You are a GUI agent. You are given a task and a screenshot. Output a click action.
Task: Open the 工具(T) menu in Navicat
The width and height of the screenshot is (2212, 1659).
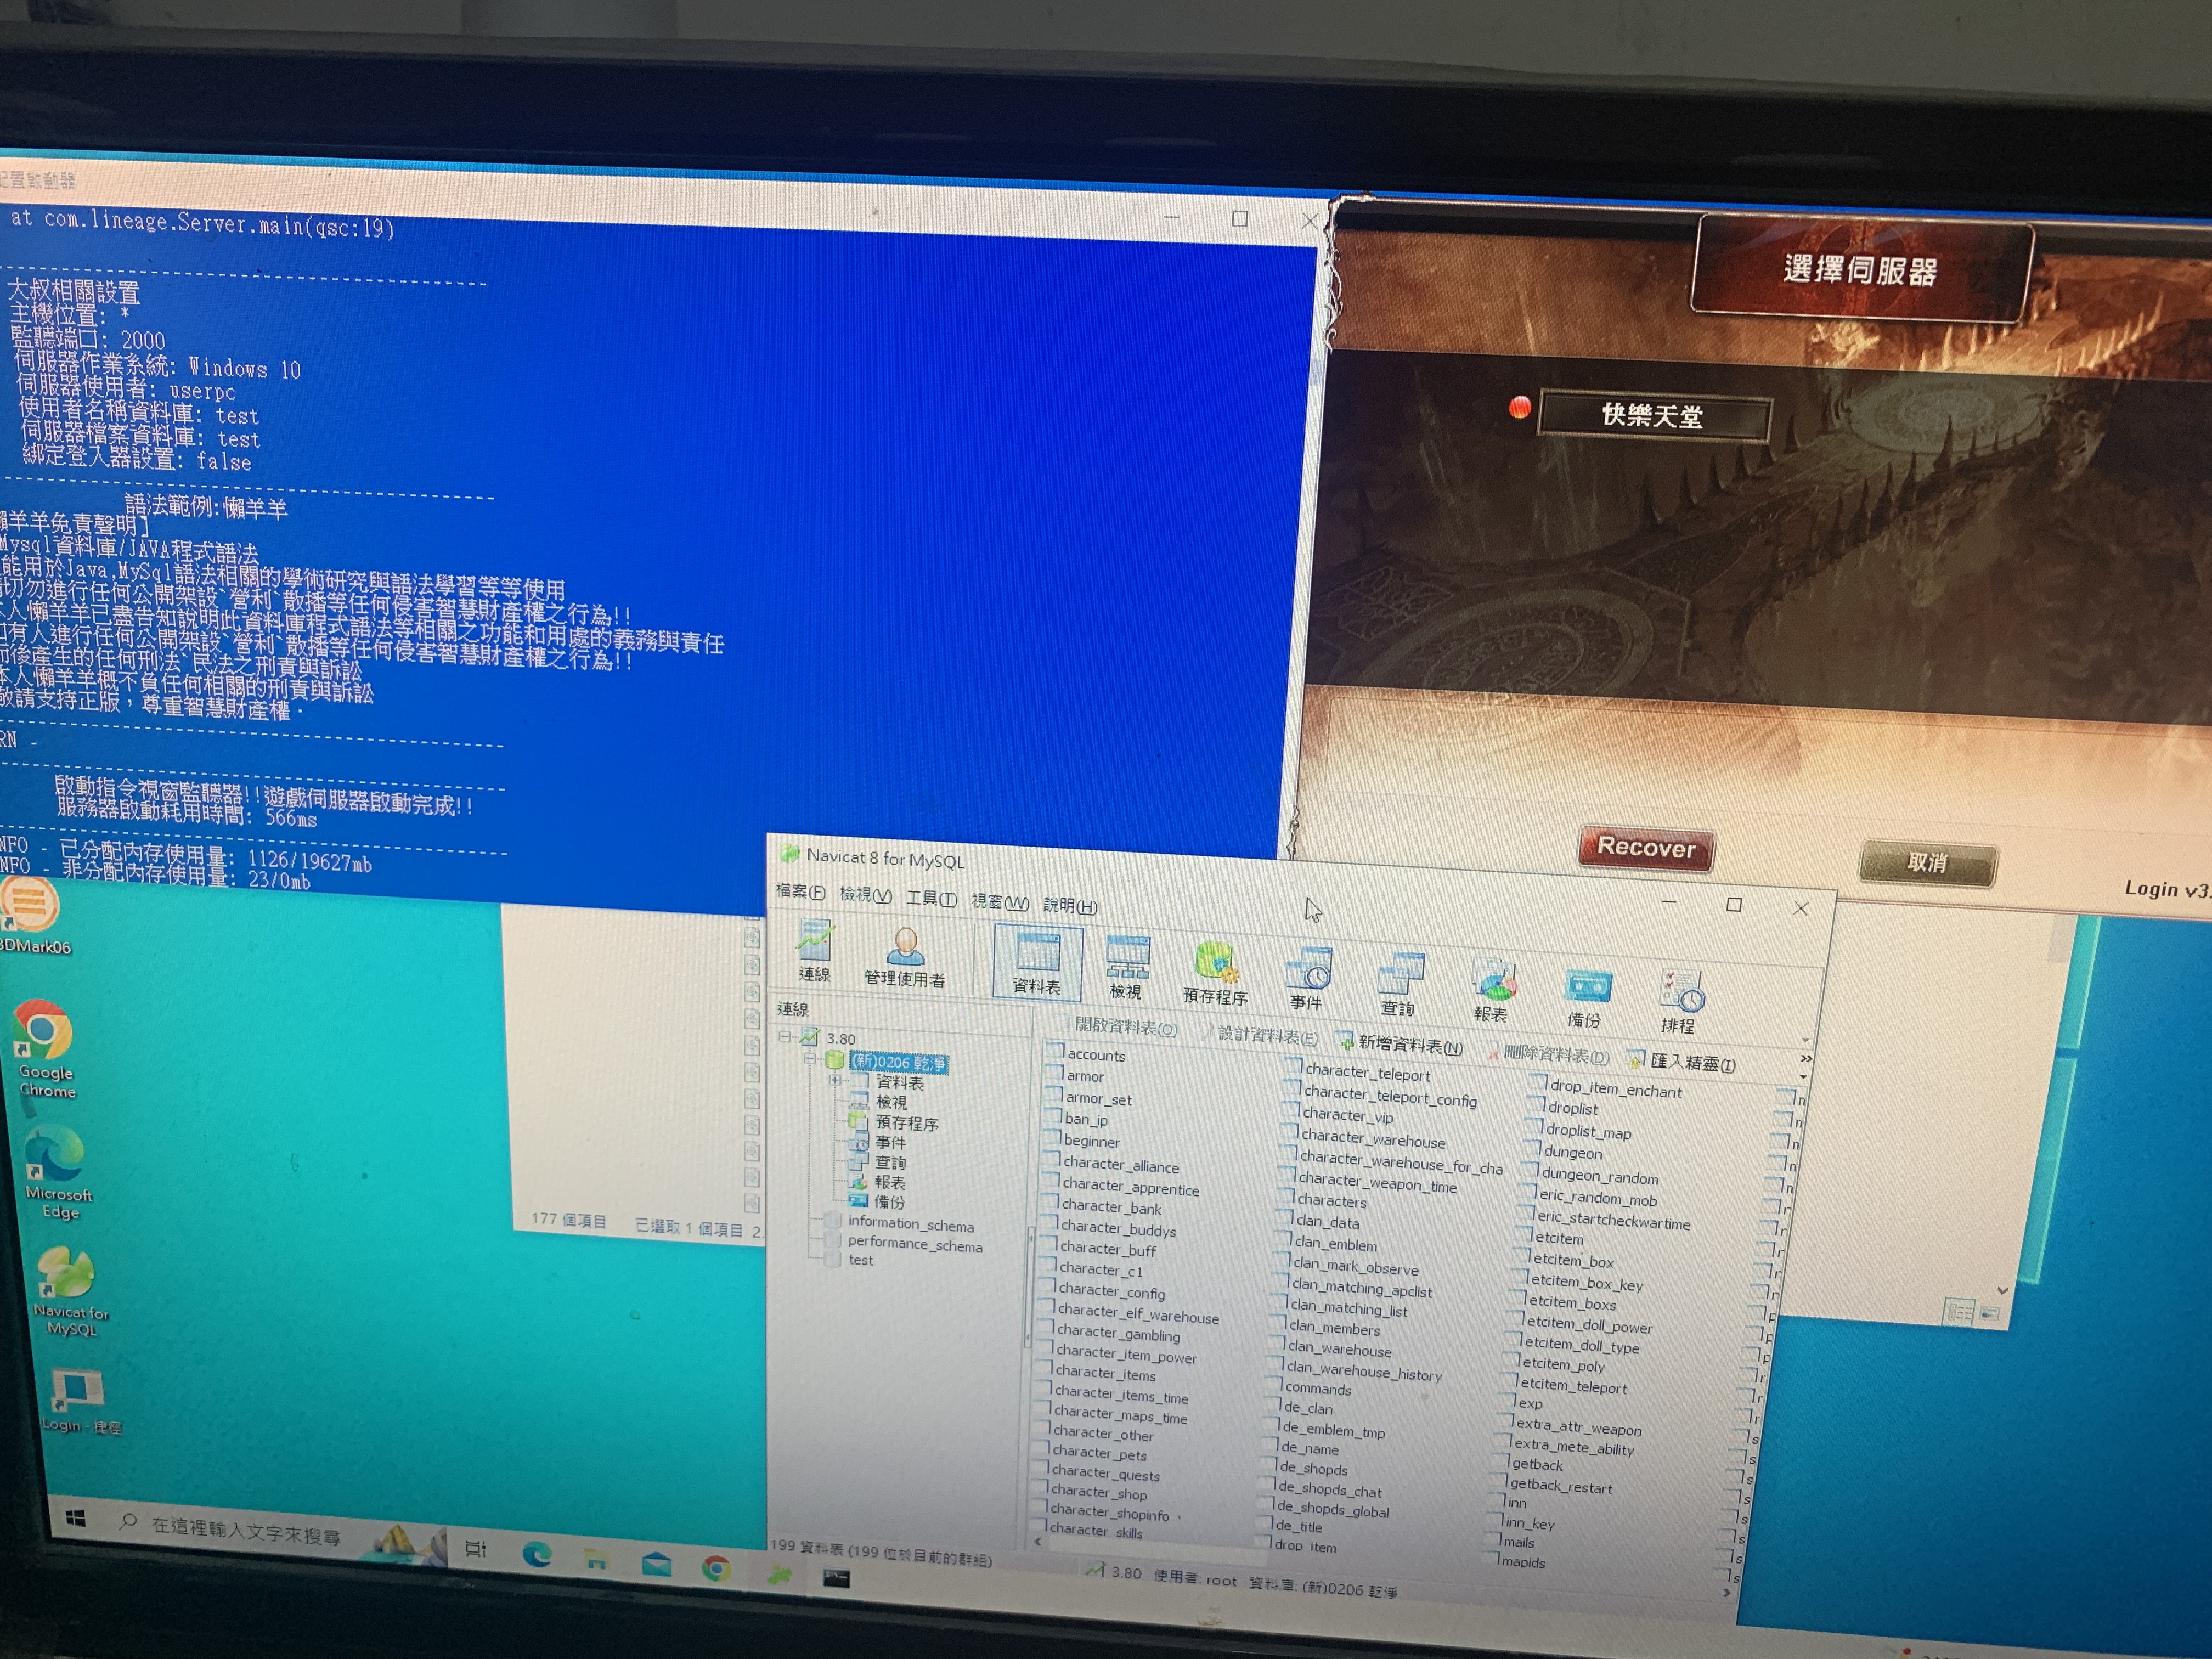click(x=931, y=899)
